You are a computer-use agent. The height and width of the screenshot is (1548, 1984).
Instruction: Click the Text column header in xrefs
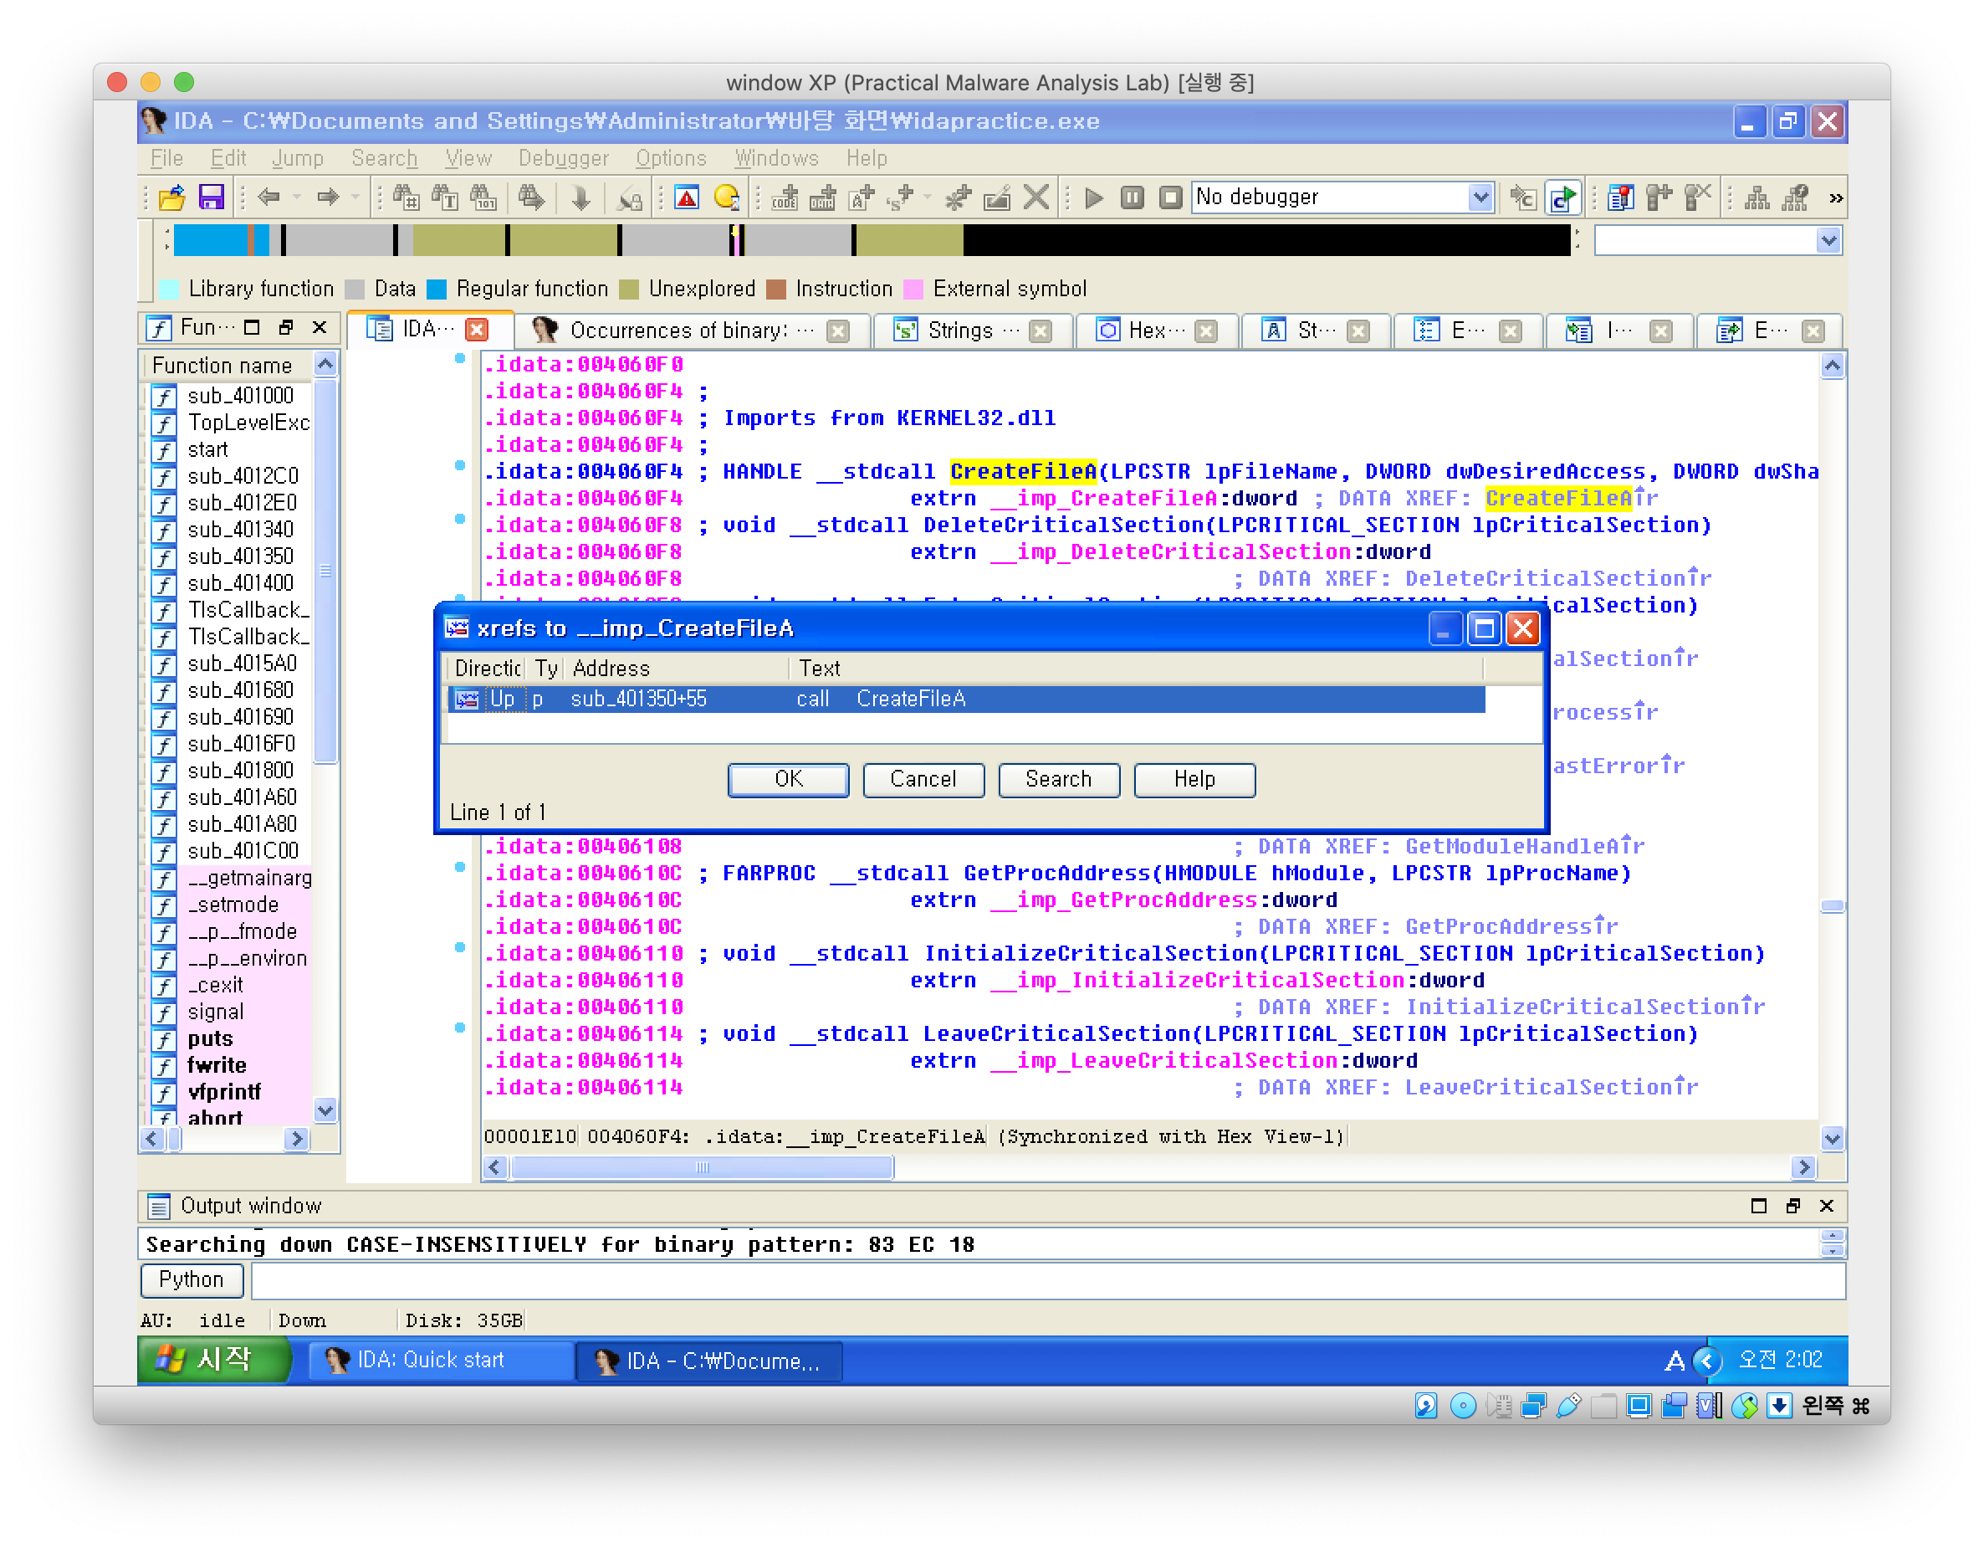click(x=1137, y=668)
